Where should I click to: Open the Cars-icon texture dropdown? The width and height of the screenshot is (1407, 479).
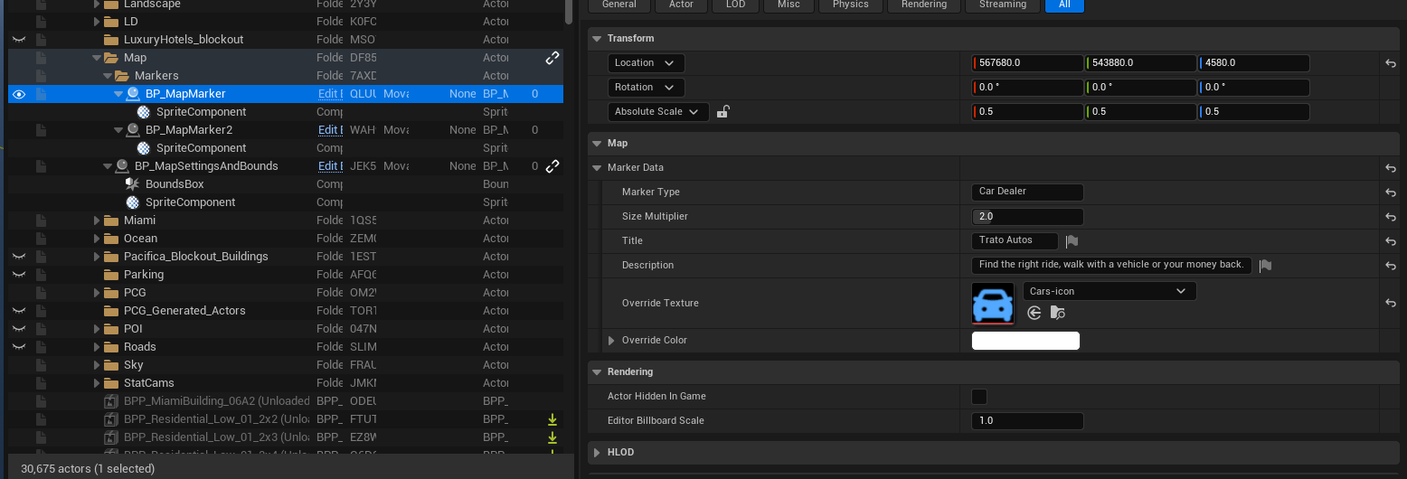(1110, 291)
